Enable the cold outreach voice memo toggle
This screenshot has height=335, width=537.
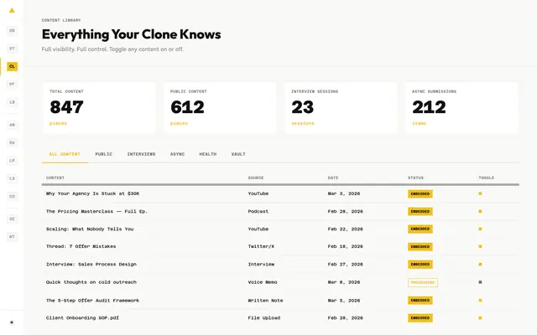pyautogui.click(x=480, y=282)
